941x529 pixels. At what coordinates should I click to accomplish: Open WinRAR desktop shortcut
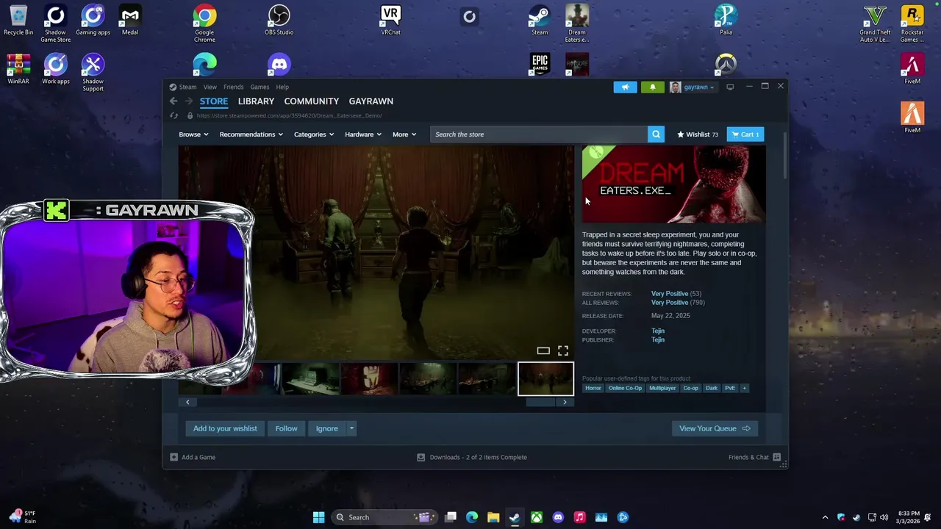point(18,69)
